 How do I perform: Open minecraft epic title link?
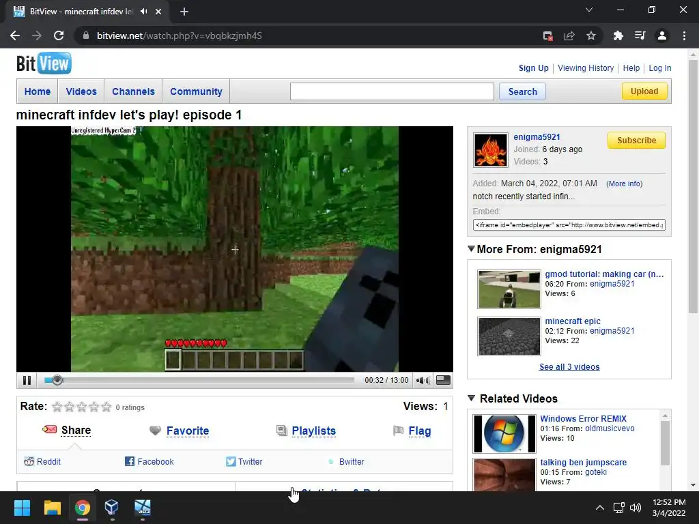[x=573, y=321]
